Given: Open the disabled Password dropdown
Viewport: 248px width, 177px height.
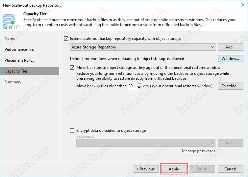Looking at the screenshot, I should [x=146, y=143].
